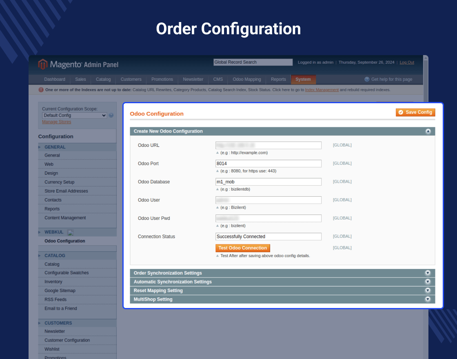The image size is (457, 359).
Task: Click the Odoo Port field showing 8014
Action: [x=268, y=164]
